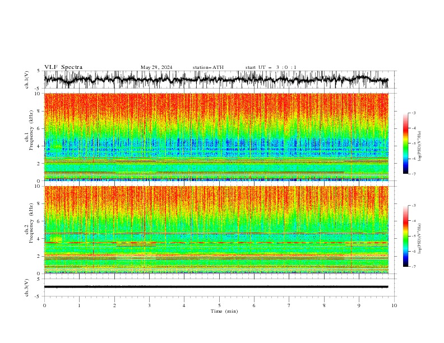This screenshot has height=343, width=444.
Task: Click the ch.1 spectrogram panel
Action: pyautogui.click(x=216, y=137)
